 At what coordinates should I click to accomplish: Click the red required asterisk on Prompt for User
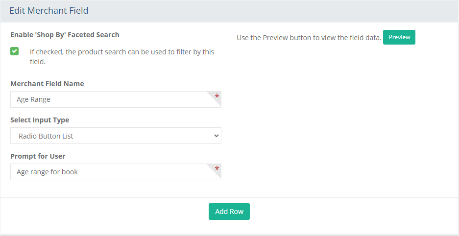(x=217, y=169)
